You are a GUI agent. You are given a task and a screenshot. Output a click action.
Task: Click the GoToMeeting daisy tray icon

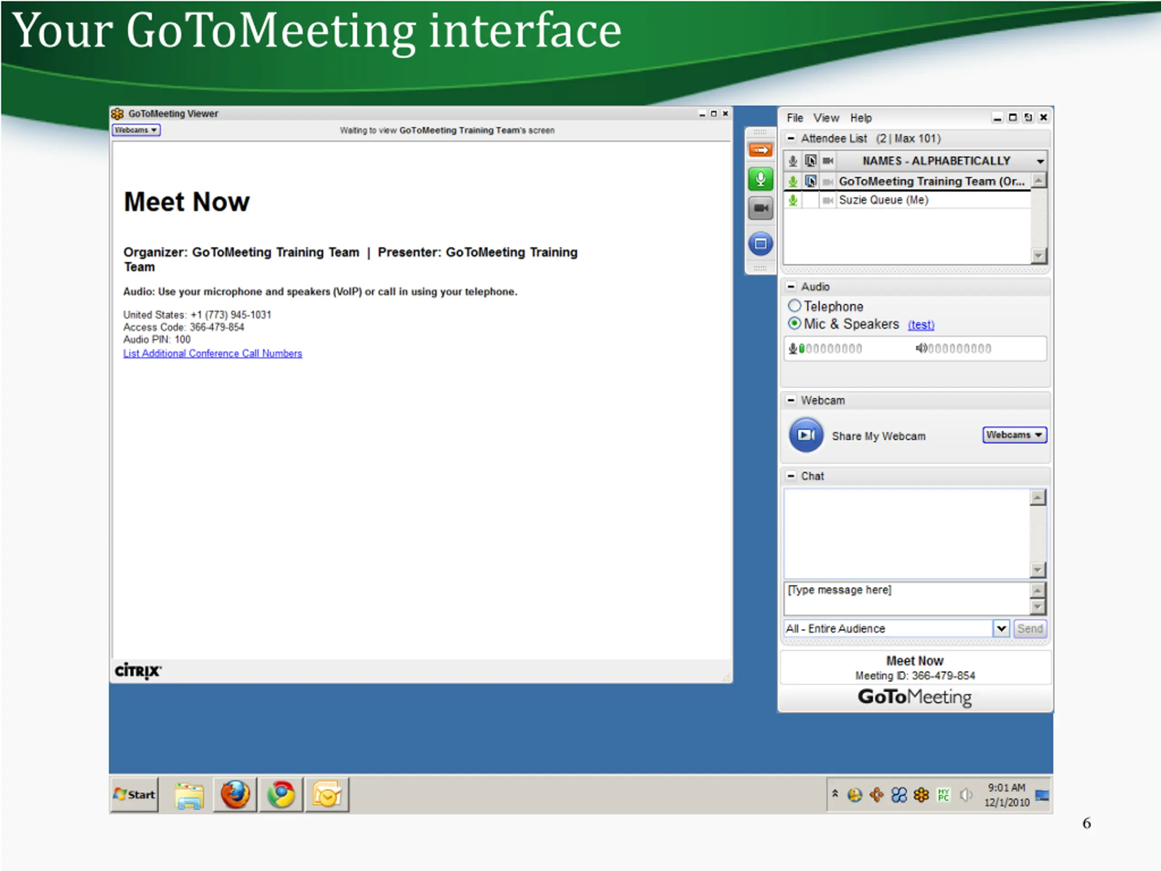[x=921, y=795]
